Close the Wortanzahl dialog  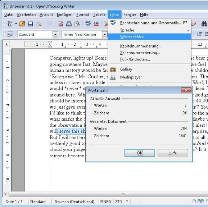point(186,90)
